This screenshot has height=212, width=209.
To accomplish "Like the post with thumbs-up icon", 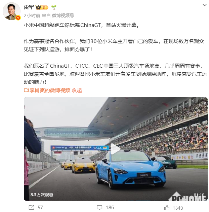I will coord(167,208).
